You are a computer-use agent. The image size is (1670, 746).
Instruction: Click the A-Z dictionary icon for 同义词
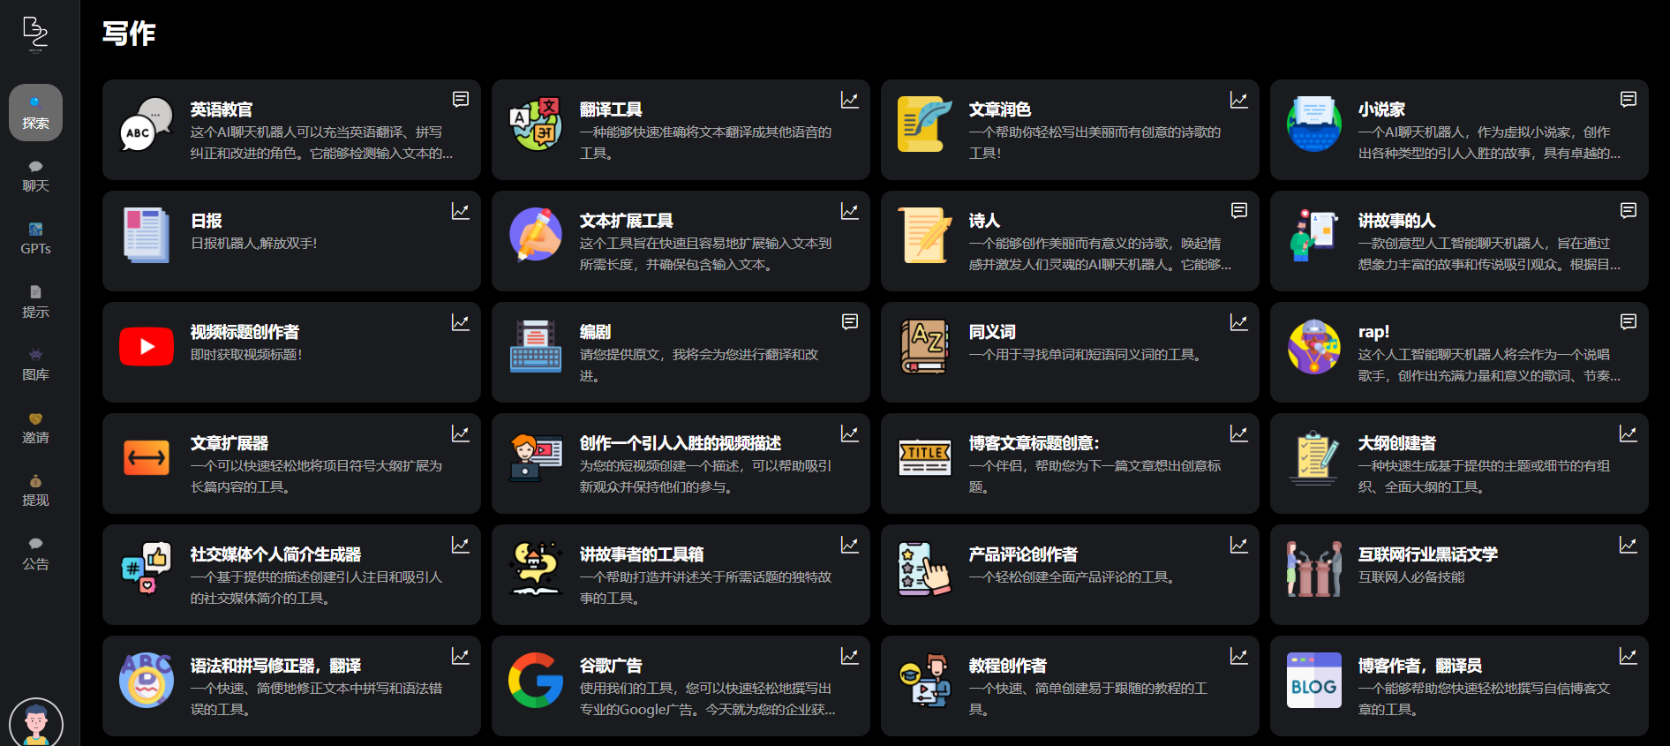[x=924, y=347]
